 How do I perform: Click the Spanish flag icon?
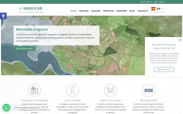(153, 9)
